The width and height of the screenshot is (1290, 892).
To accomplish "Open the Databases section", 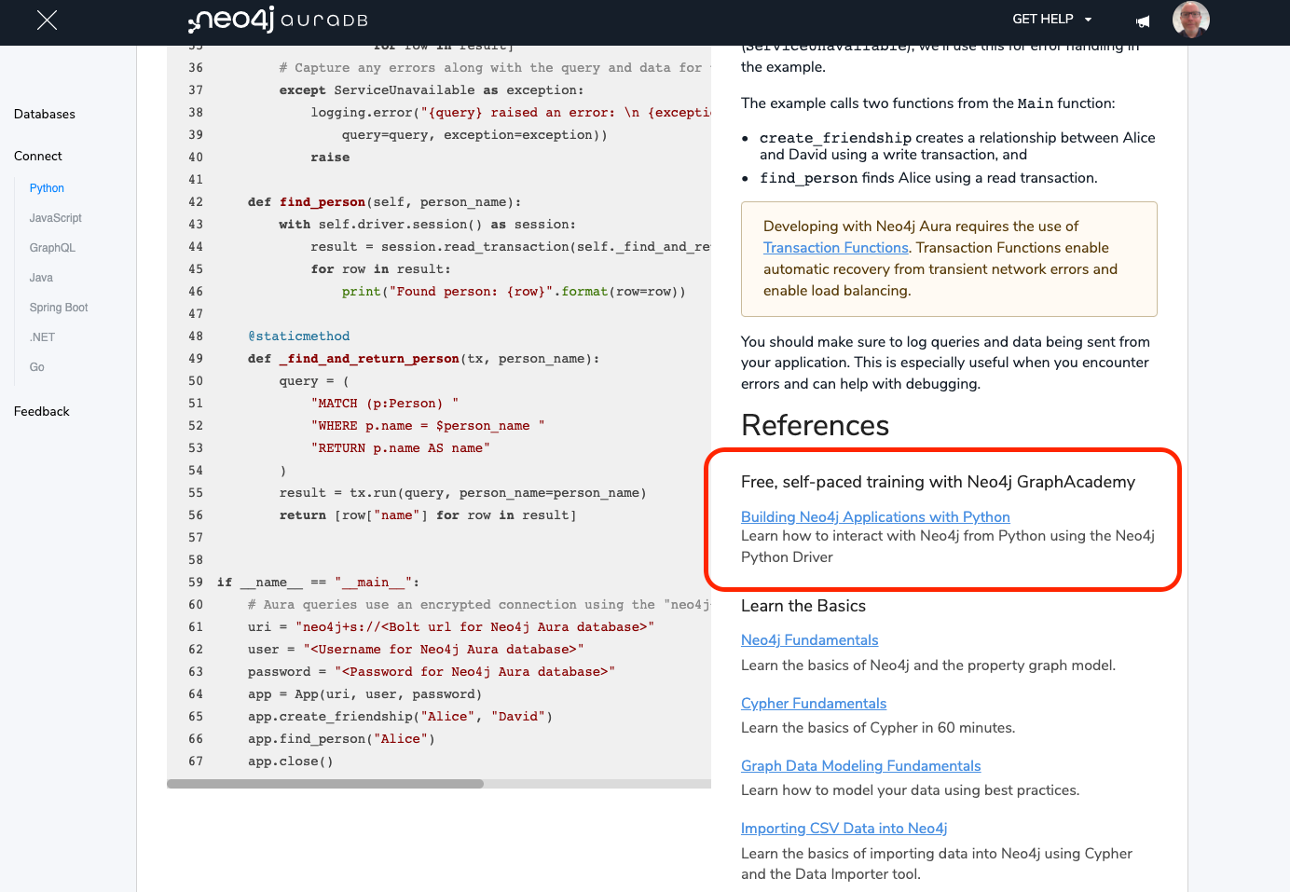I will point(45,115).
